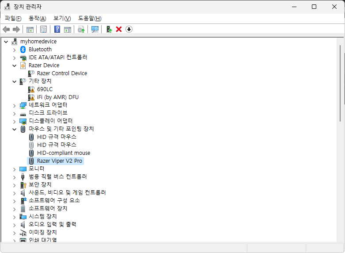Viewport: 345px width, 253px height.
Task: Click the Add driver computer toolbar icon
Action: tap(109, 29)
